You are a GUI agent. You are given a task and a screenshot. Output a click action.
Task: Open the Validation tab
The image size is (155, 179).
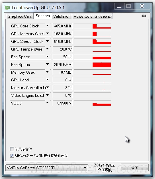click(62, 16)
